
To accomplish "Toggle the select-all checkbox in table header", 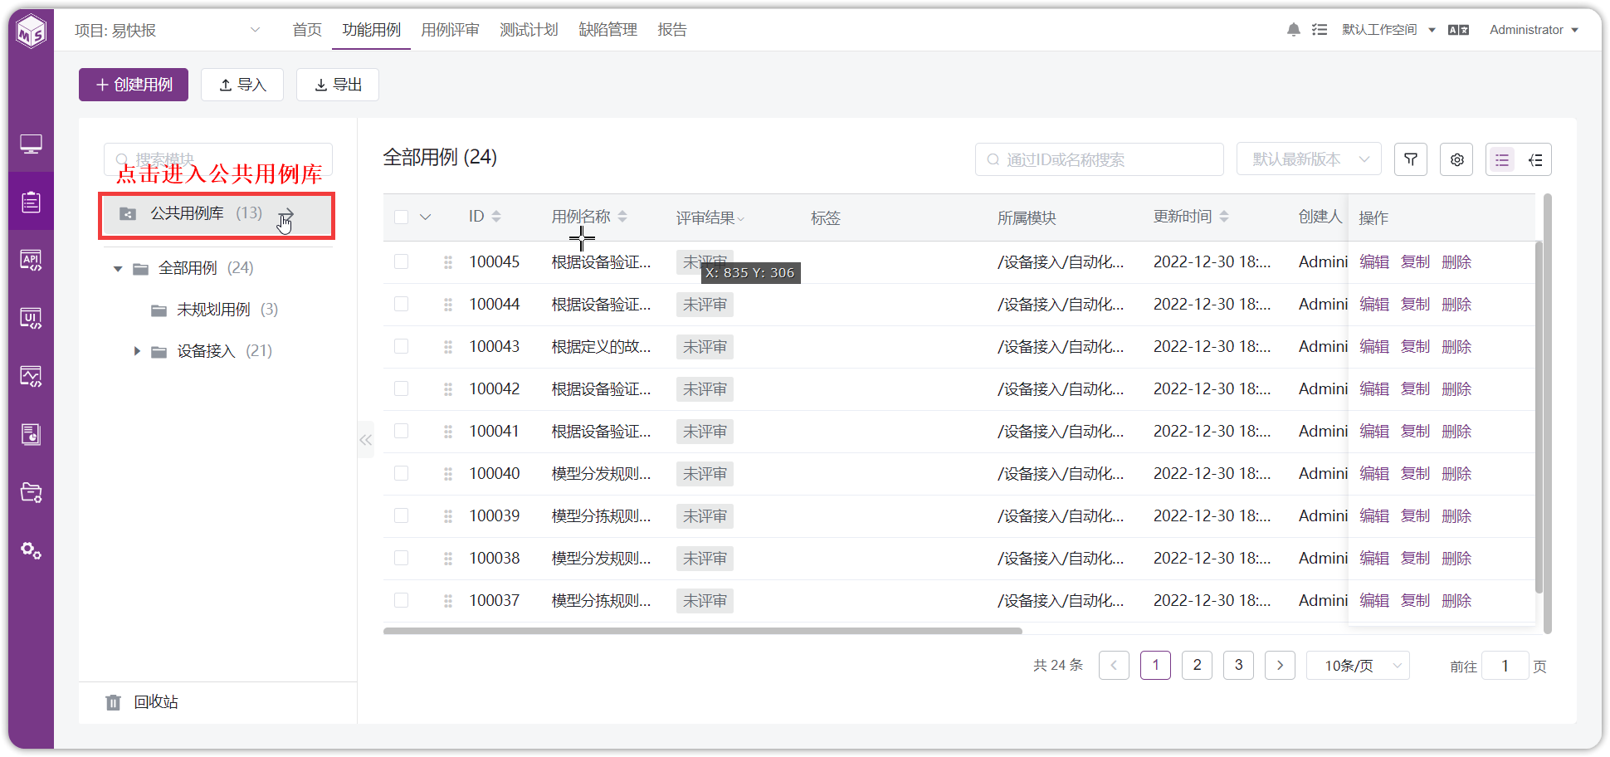I will (402, 217).
